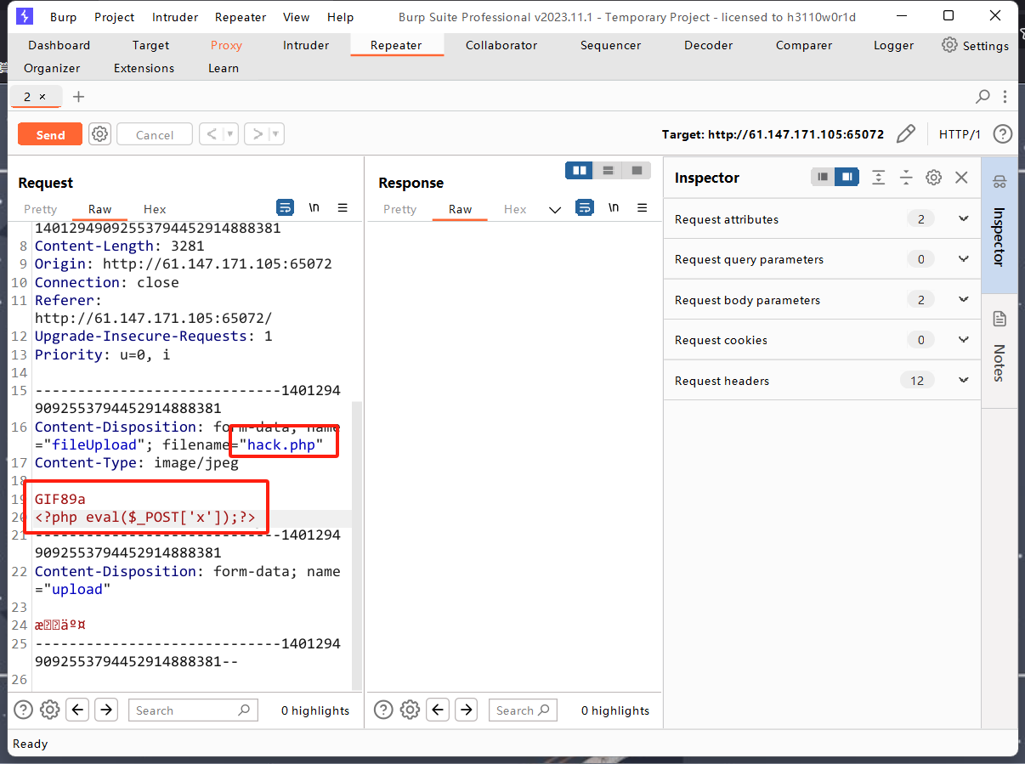The width and height of the screenshot is (1025, 764).
Task: Select the Request Pretty view tab
Action: (41, 209)
